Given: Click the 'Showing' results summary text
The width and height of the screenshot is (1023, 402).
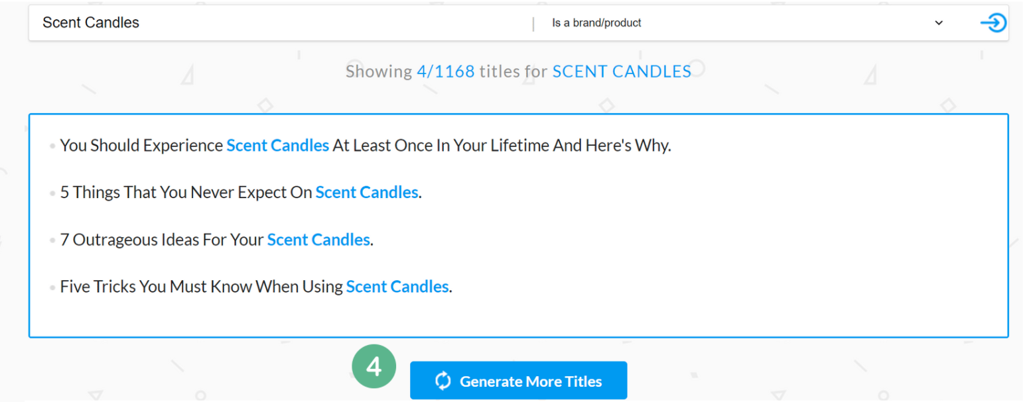Looking at the screenshot, I should (378, 72).
